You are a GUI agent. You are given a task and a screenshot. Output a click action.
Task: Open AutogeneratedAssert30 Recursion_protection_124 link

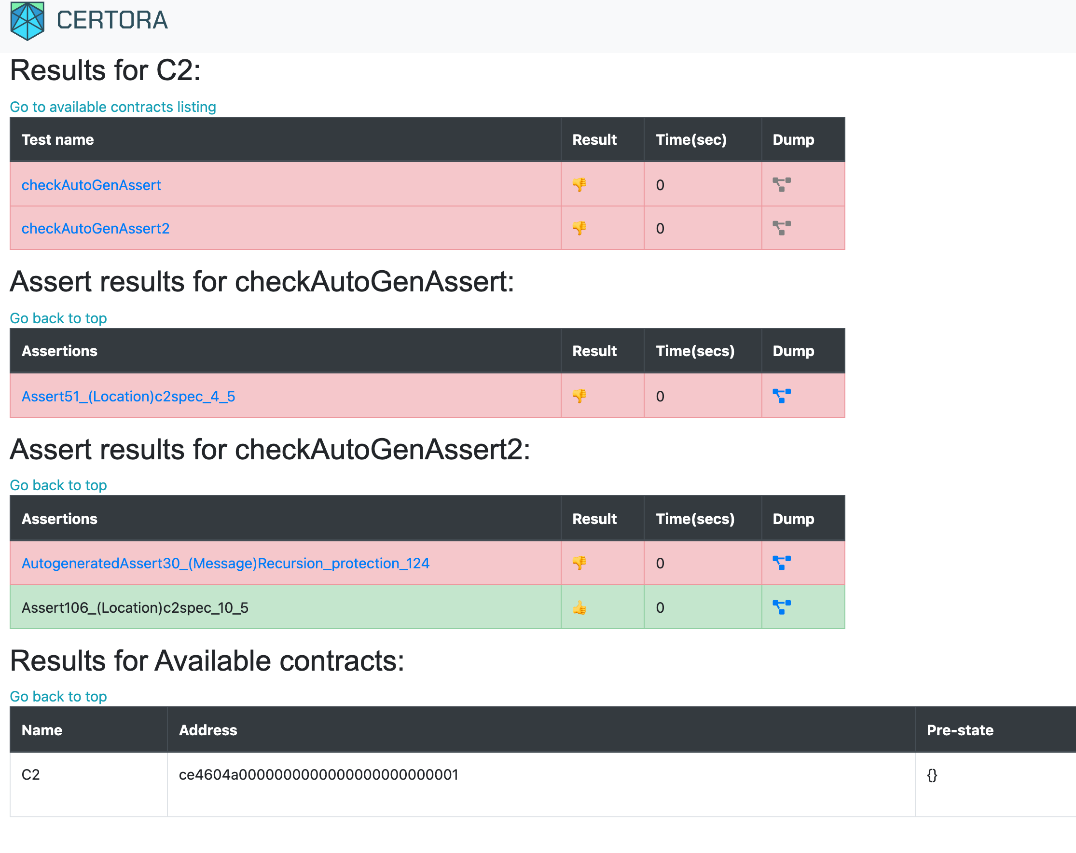(x=225, y=563)
